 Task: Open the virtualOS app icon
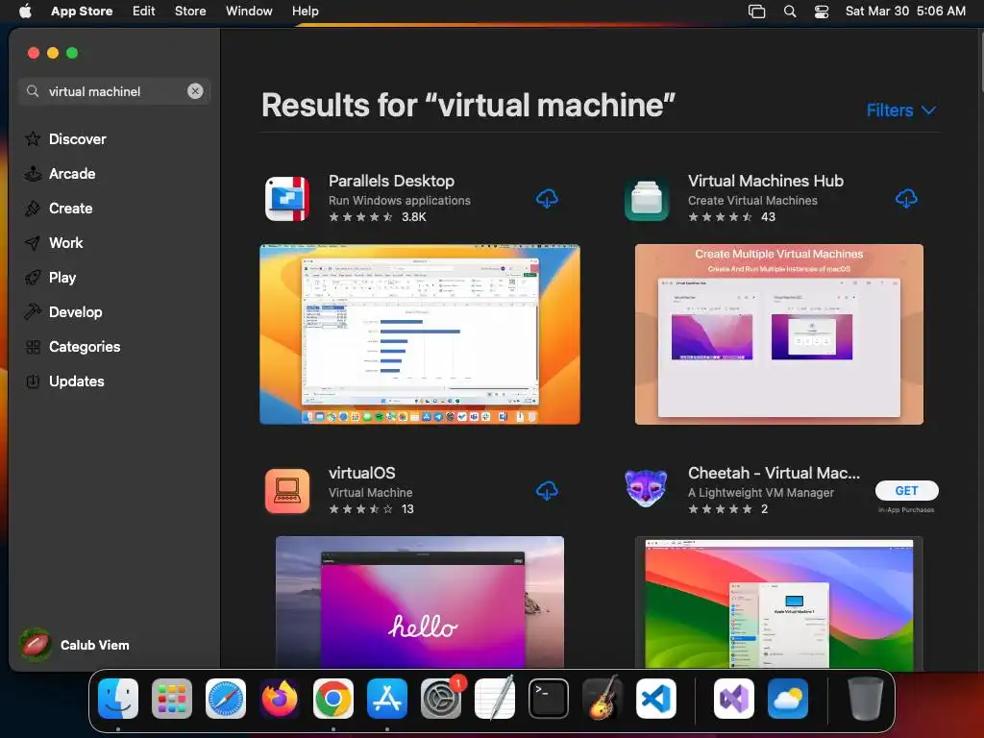coord(287,491)
